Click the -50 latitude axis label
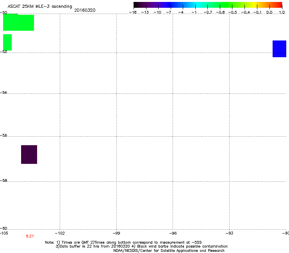Viewport: 289px width, 253px height. pyautogui.click(x=4, y=13)
